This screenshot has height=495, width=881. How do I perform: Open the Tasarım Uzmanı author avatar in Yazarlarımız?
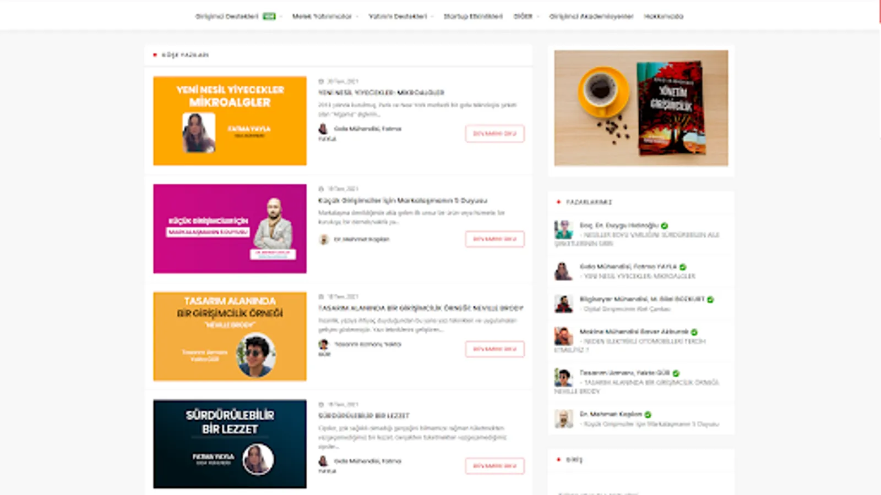[x=563, y=377]
